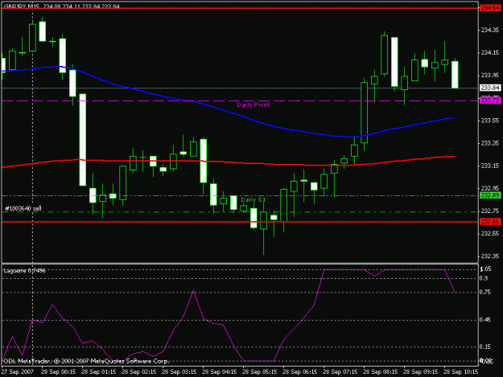This screenshot has width=503, height=377.
Task: Click the '28 Sep 07:15' time label
Action: click(x=340, y=372)
